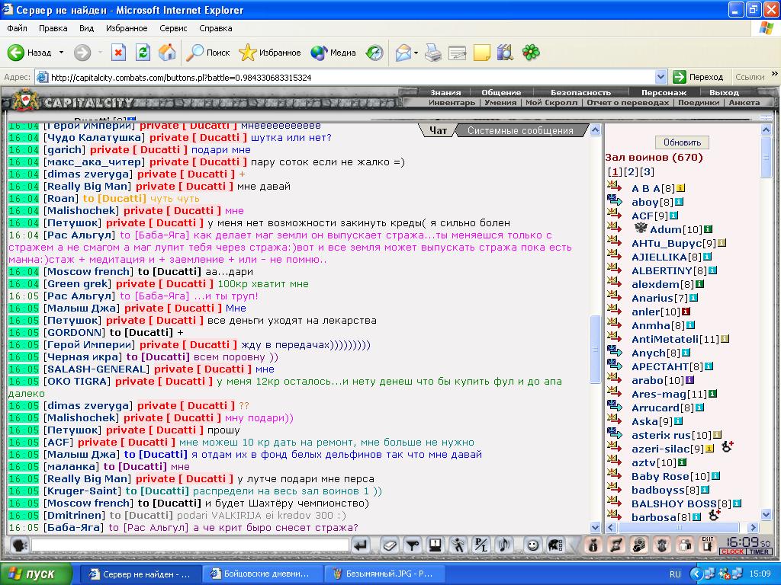Click user list horizontal scroll right arrow

coord(753,527)
